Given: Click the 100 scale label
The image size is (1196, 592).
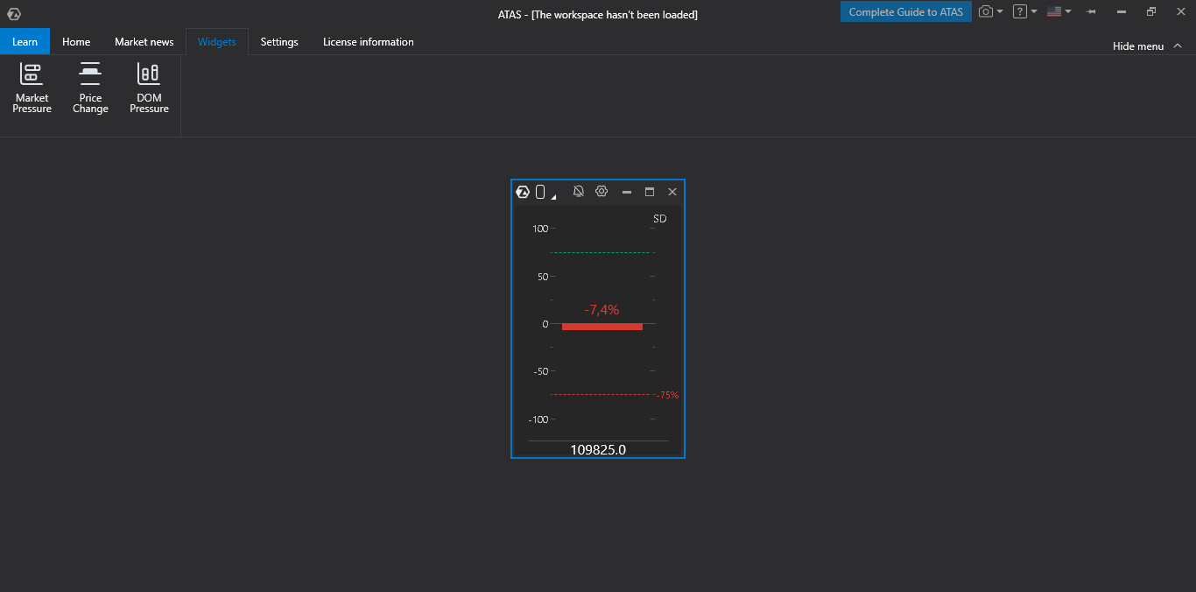Looking at the screenshot, I should (540, 229).
